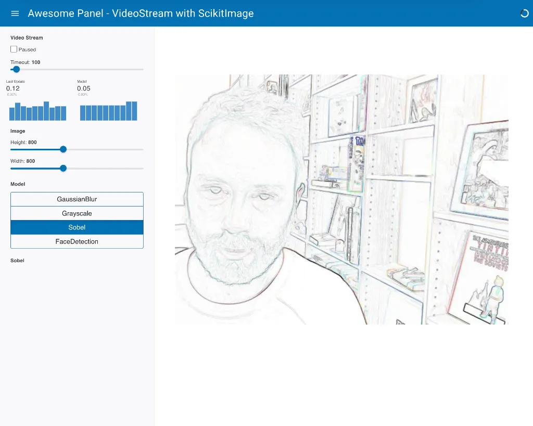Click the Paused checkbox label text
Image resolution: width=533 pixels, height=426 pixels.
coord(28,50)
